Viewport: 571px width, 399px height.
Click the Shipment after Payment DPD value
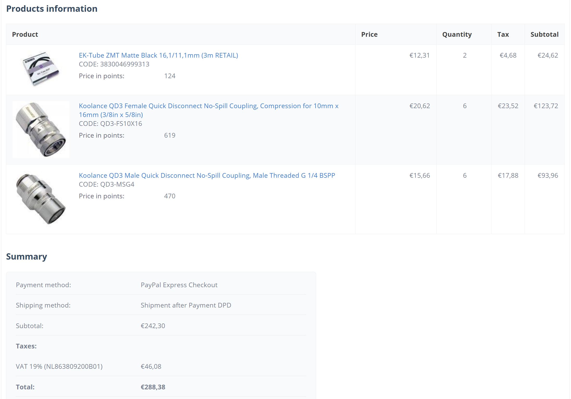coord(186,305)
